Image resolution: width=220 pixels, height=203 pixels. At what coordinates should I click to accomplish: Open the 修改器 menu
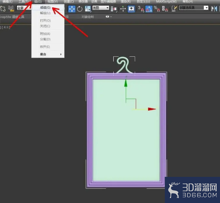[x=83, y=1]
